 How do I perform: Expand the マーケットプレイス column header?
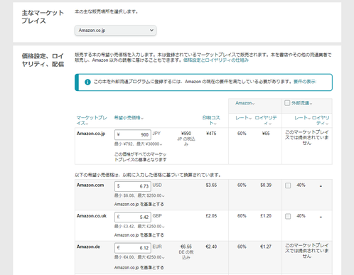tap(92, 120)
